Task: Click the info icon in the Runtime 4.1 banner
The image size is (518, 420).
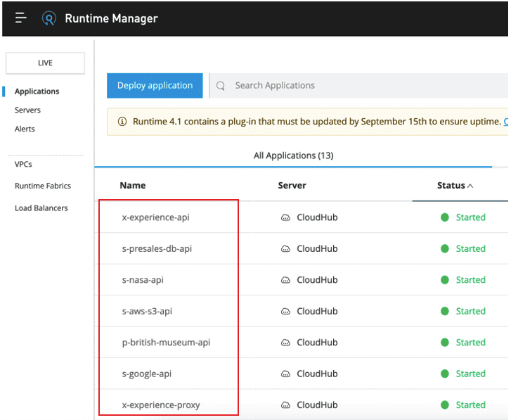Action: click(x=122, y=122)
